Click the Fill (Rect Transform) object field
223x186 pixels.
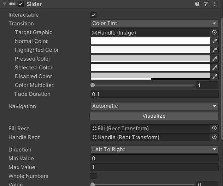151,128
